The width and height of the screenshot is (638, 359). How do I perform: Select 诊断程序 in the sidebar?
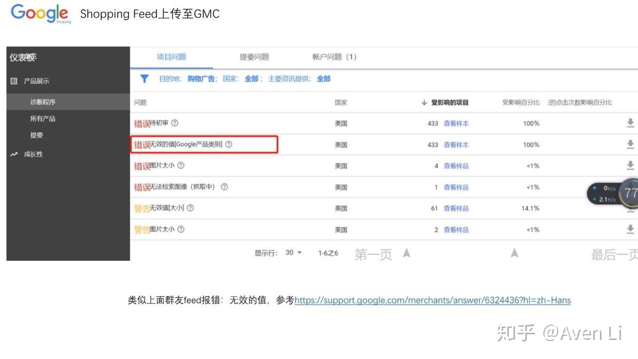coord(68,102)
